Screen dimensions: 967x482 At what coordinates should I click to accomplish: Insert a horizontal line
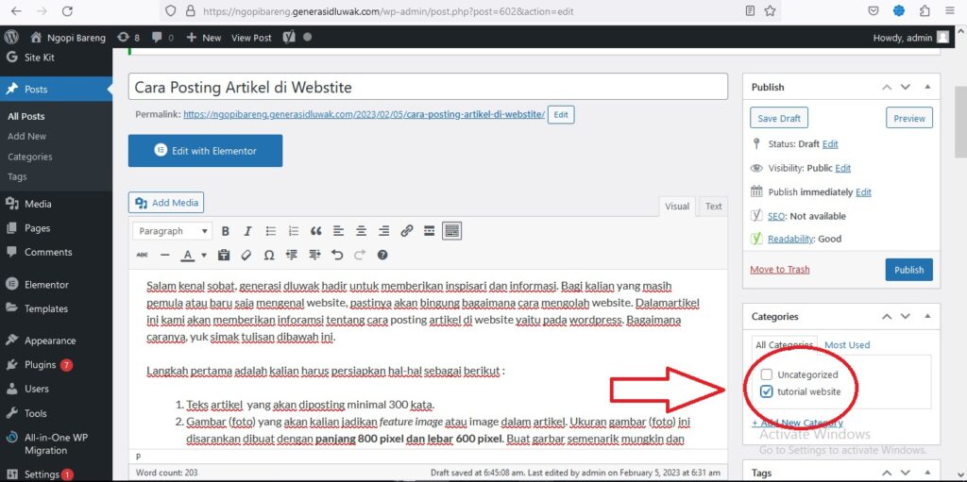[164, 255]
